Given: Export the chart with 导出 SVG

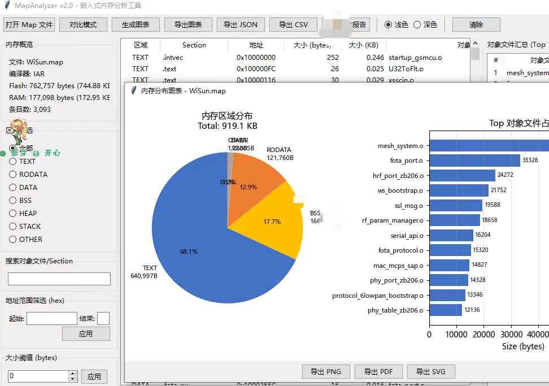Looking at the screenshot, I should pos(431,372).
